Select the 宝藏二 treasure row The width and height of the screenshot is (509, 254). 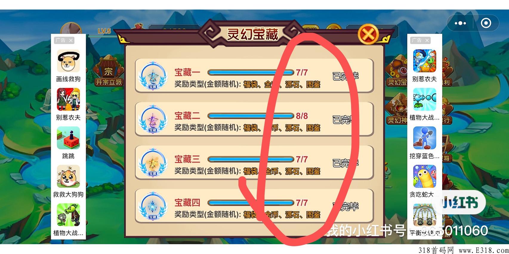254,119
